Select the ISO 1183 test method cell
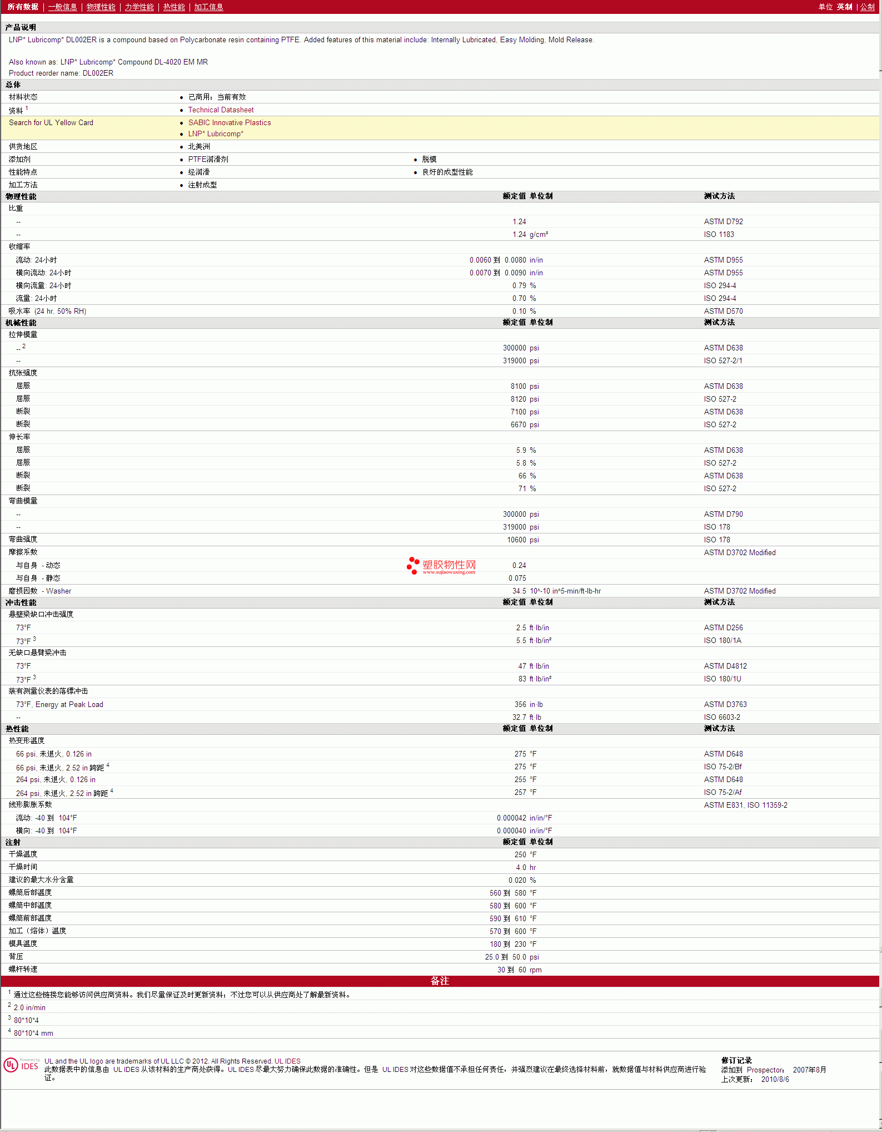Image resolution: width=882 pixels, height=1132 pixels. click(x=719, y=234)
